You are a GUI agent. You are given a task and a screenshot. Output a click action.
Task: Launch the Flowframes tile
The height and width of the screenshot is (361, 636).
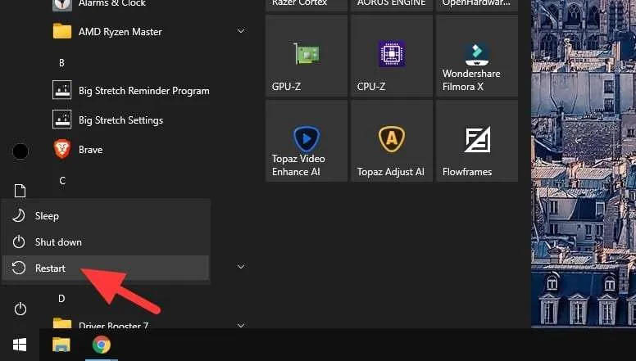pos(477,141)
